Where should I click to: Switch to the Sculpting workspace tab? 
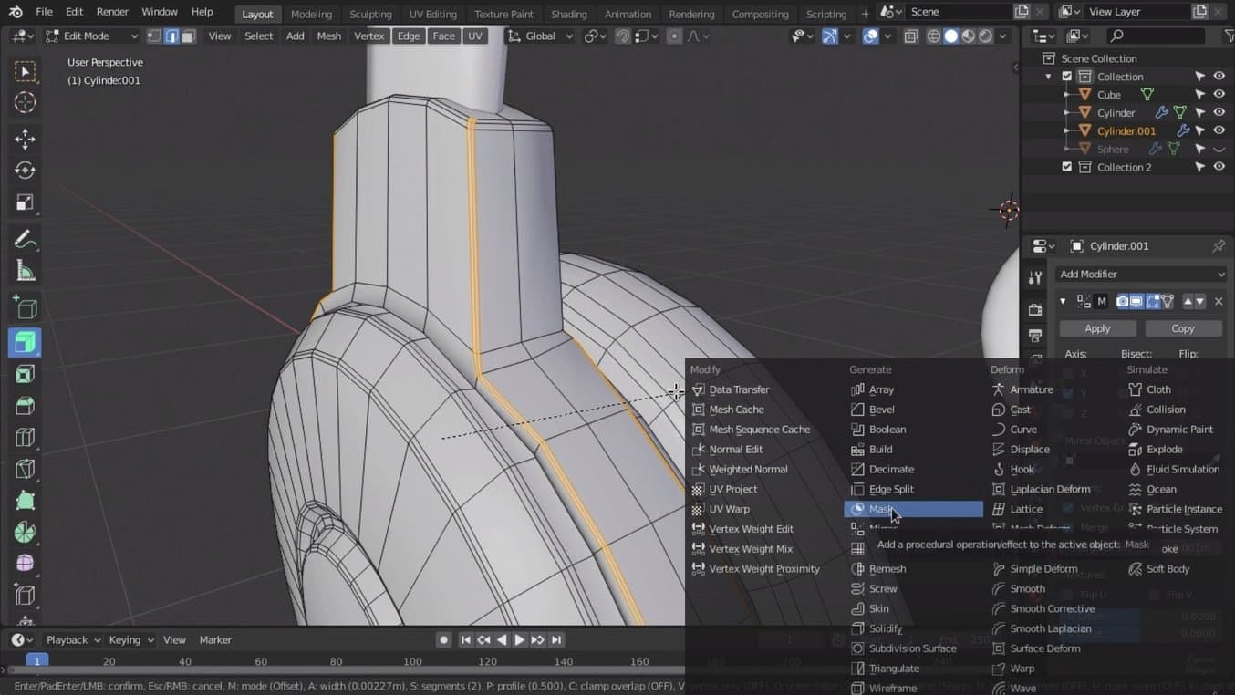pyautogui.click(x=370, y=14)
